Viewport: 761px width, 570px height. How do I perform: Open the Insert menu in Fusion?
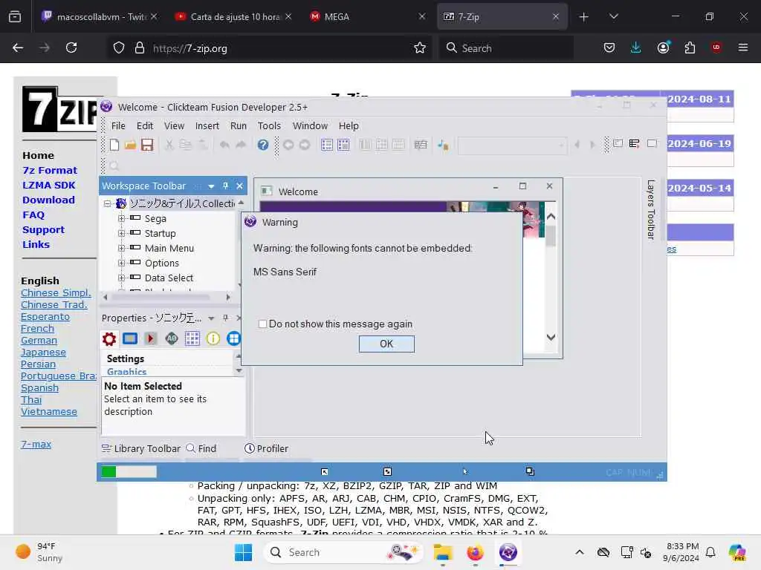tap(207, 125)
